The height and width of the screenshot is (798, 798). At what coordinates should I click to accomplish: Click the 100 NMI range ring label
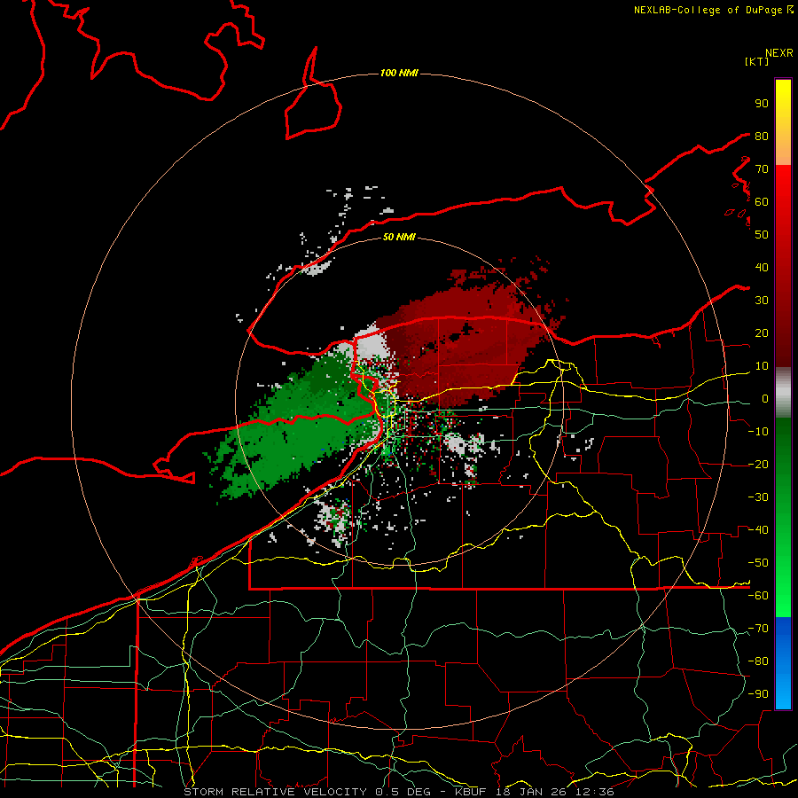pos(399,73)
